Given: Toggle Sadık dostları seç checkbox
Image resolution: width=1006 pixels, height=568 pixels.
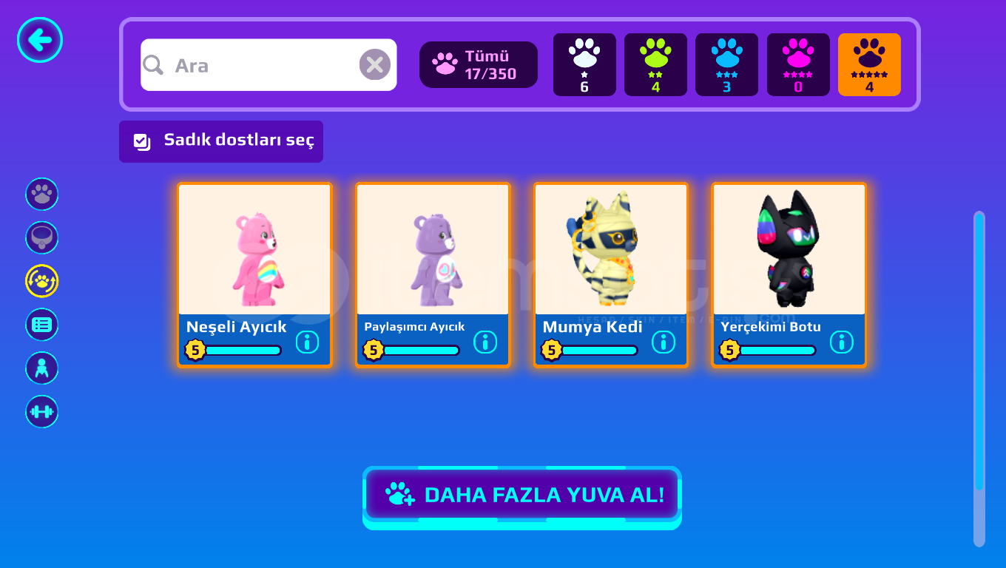Looking at the screenshot, I should [x=142, y=141].
